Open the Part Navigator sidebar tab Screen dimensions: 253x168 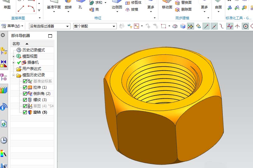(x=3, y=77)
